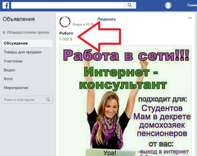Click the search magnifier button in top bar
197x156 pixels.
point(129,5)
